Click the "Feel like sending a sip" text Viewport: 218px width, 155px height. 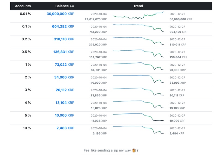pos(108,150)
